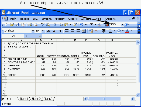Click the Insert Function fx icon
The width and height of the screenshot is (141, 107).
point(40,36)
